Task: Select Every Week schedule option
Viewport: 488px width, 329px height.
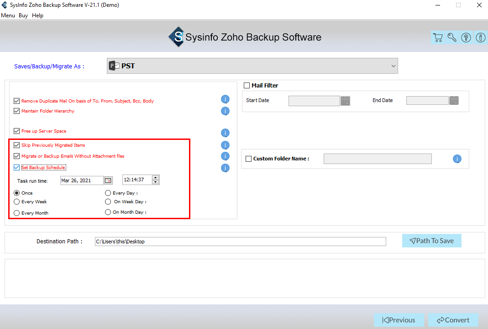Action: click(17, 201)
